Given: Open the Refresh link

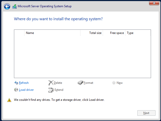Looking at the screenshot, I should (x=24, y=83).
